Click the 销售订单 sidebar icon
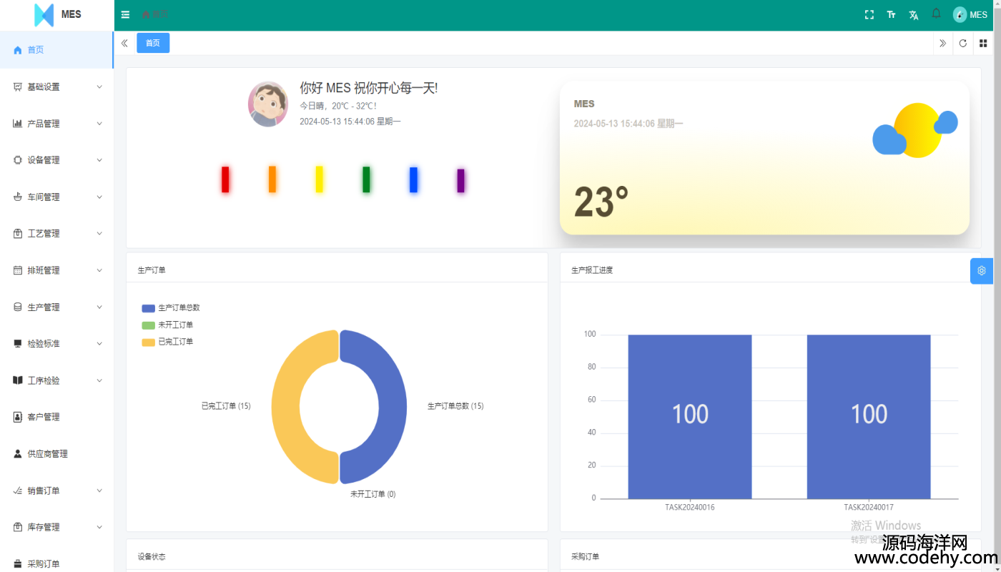 click(18, 490)
